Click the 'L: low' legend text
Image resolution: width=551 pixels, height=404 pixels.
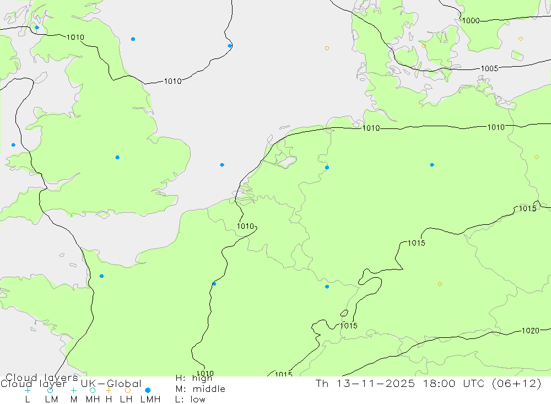tap(190, 400)
